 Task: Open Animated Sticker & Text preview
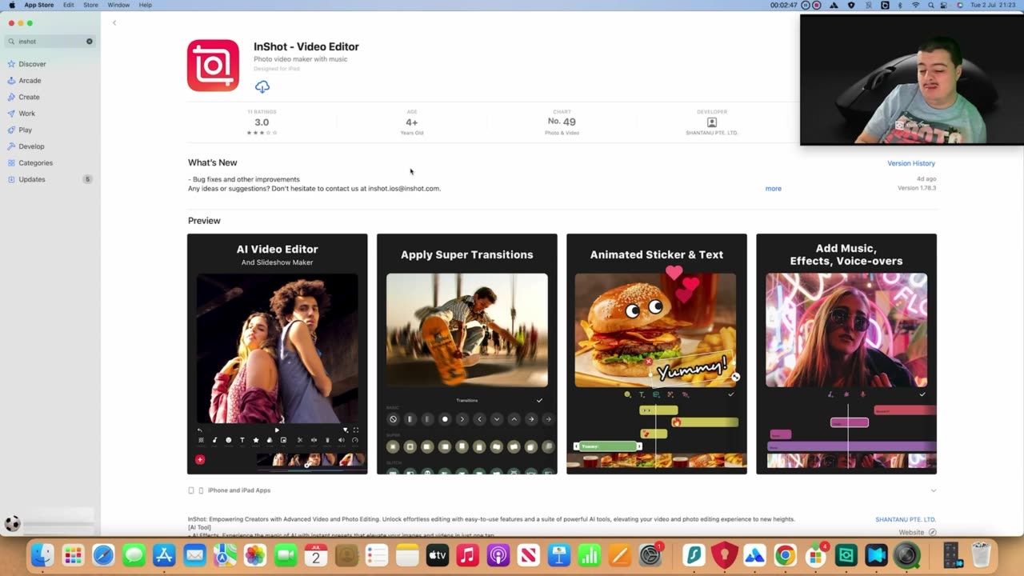pyautogui.click(x=657, y=354)
